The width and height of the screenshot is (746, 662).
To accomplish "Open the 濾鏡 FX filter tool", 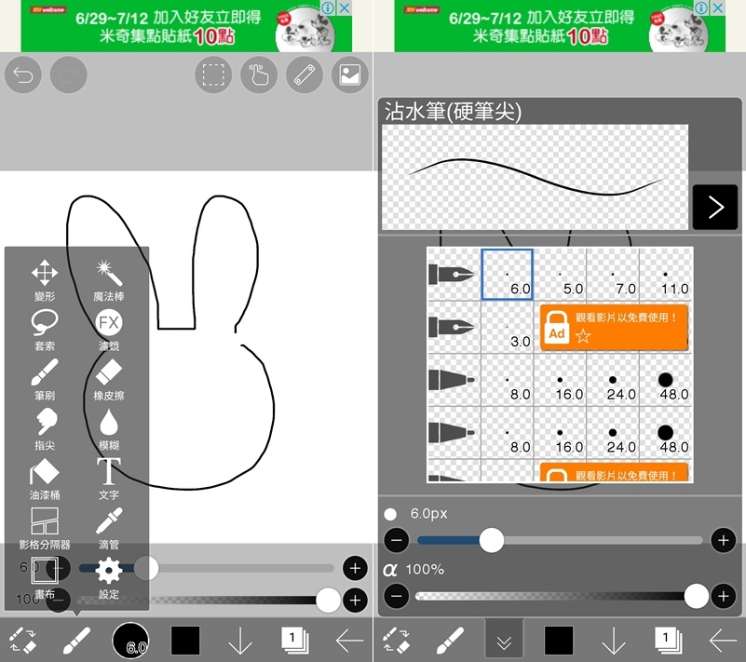I will (109, 330).
